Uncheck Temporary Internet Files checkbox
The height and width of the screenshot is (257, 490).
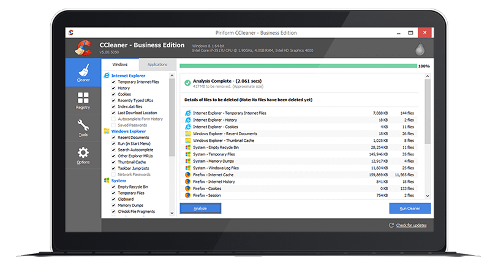click(x=113, y=82)
